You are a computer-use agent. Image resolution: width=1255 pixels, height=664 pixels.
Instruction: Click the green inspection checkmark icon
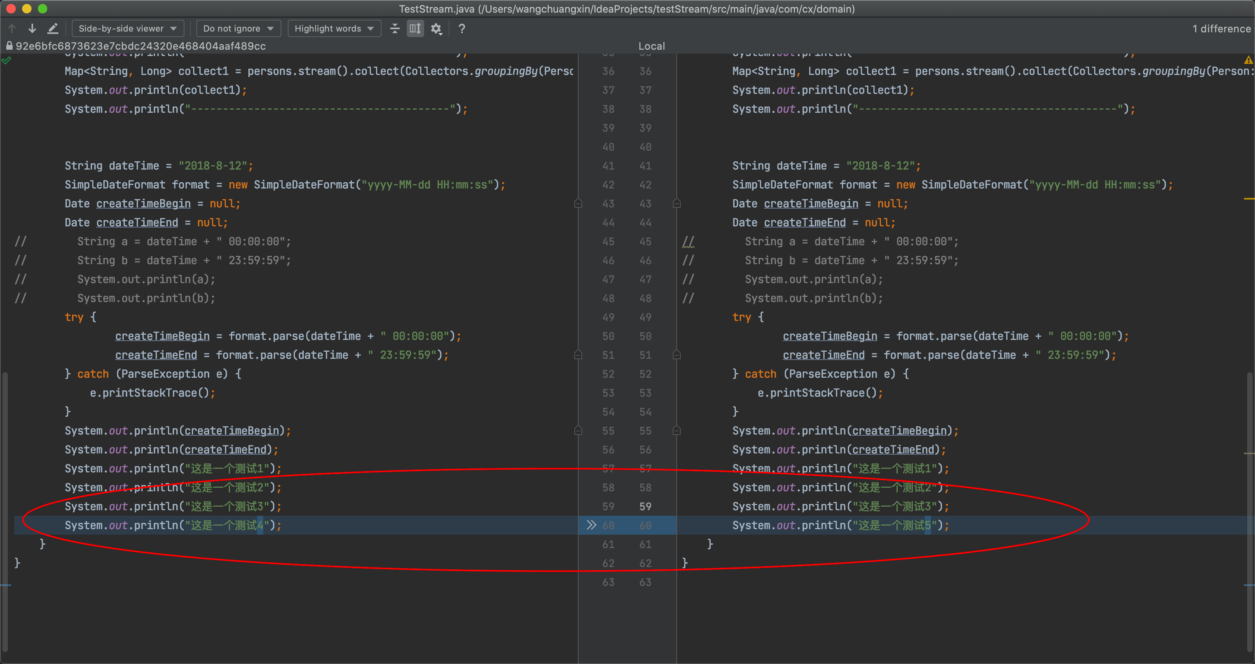6,60
